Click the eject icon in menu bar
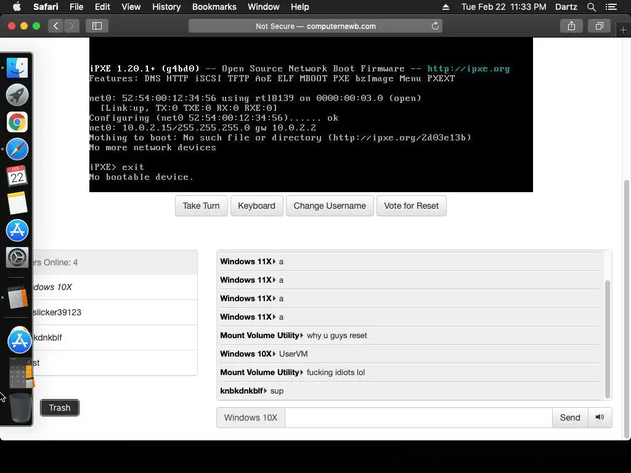The height and width of the screenshot is (473, 631). pos(446,7)
